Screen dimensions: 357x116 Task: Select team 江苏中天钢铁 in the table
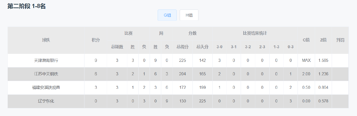click(46, 74)
